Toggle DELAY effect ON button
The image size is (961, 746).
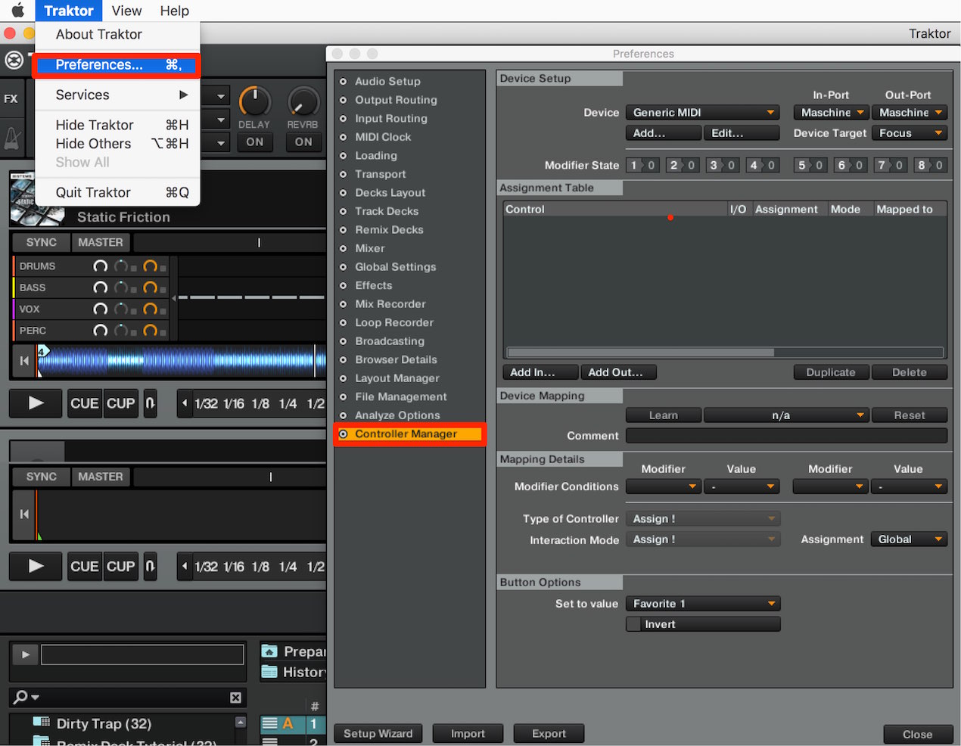(x=255, y=141)
